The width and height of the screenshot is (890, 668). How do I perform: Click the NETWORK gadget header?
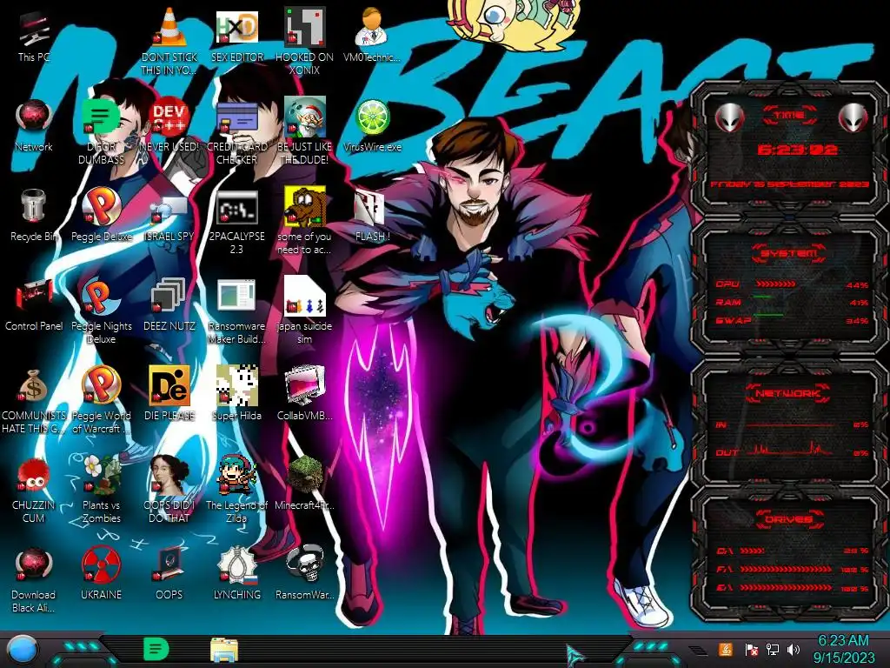pyautogui.click(x=789, y=393)
